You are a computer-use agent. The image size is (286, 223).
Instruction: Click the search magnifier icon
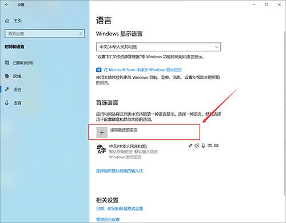click(81, 34)
